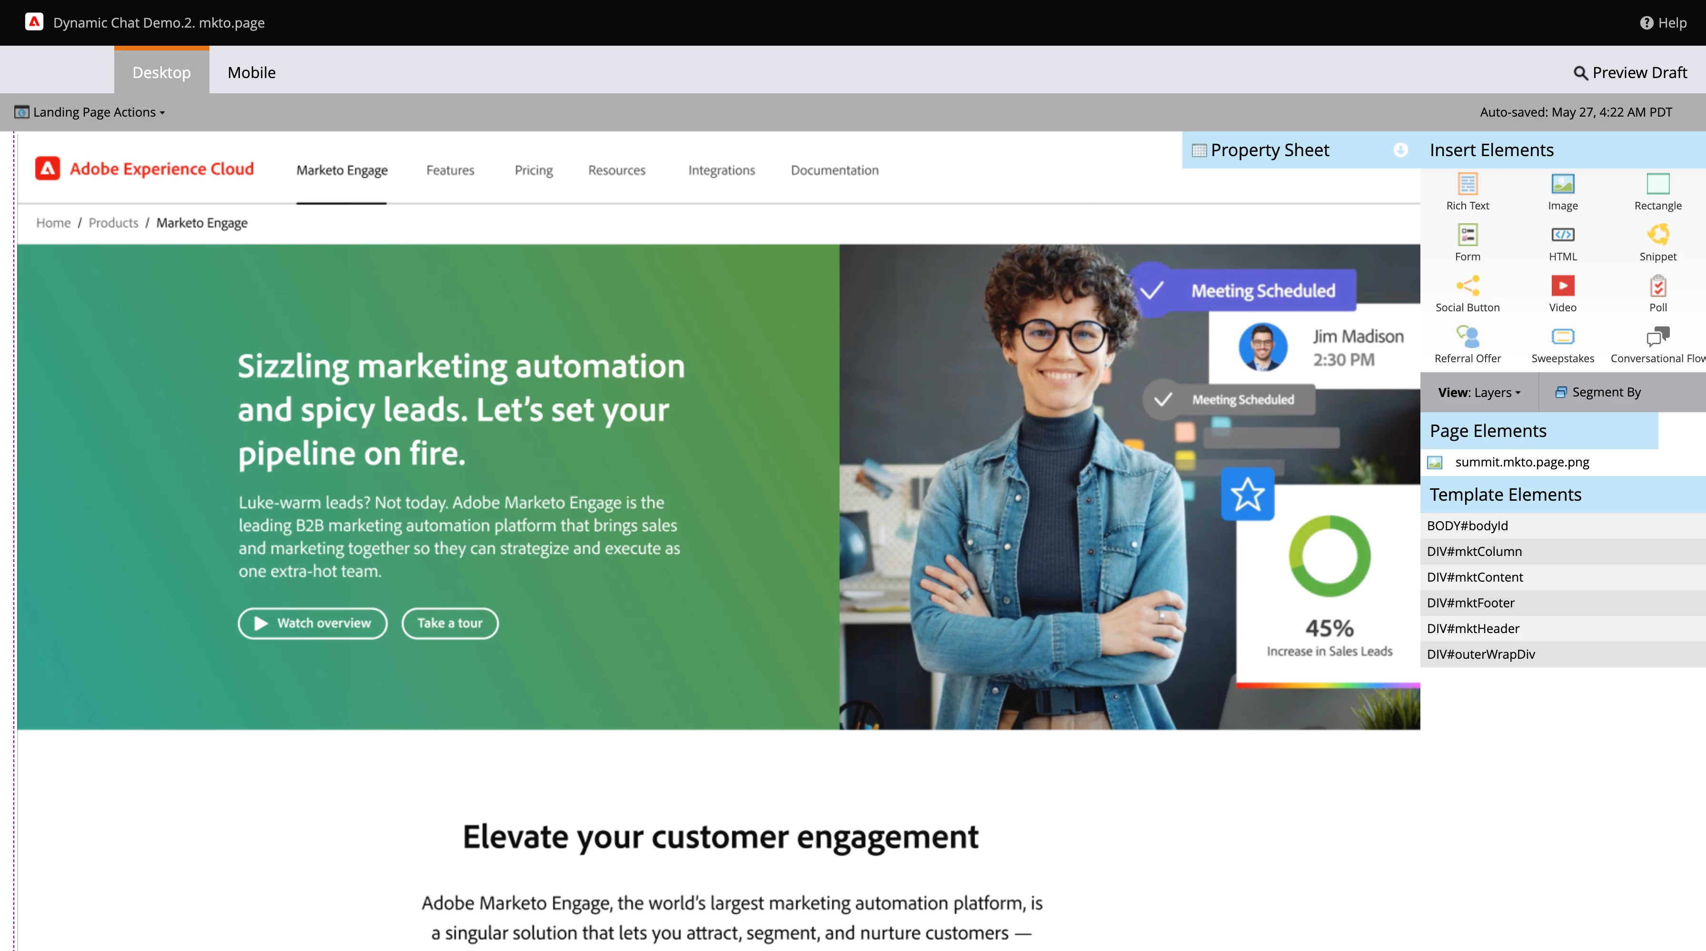Add a Social Button element

(x=1467, y=293)
